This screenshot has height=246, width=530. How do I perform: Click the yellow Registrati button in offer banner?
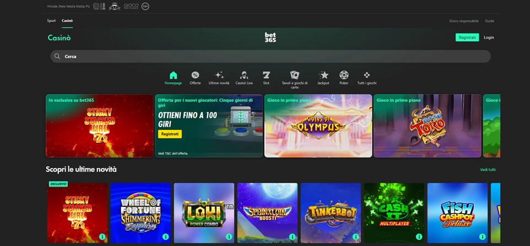(x=170, y=134)
